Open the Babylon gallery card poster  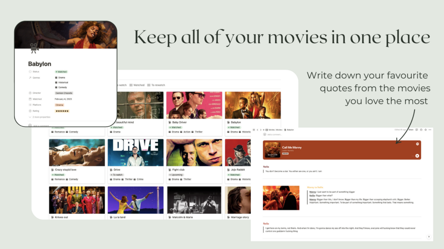(x=253, y=105)
